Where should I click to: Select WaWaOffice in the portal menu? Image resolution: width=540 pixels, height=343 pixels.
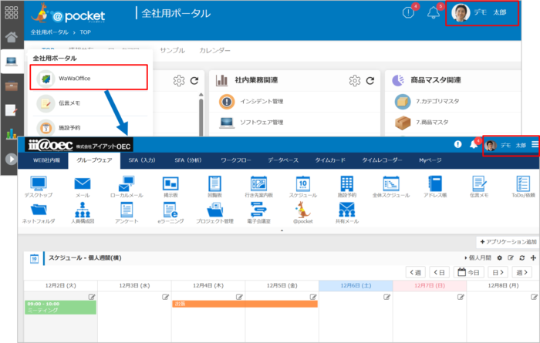point(87,78)
